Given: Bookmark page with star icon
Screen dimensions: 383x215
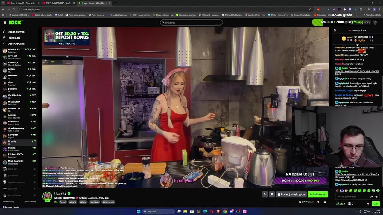Looking at the screenshot, I should pyautogui.click(x=310, y=9).
